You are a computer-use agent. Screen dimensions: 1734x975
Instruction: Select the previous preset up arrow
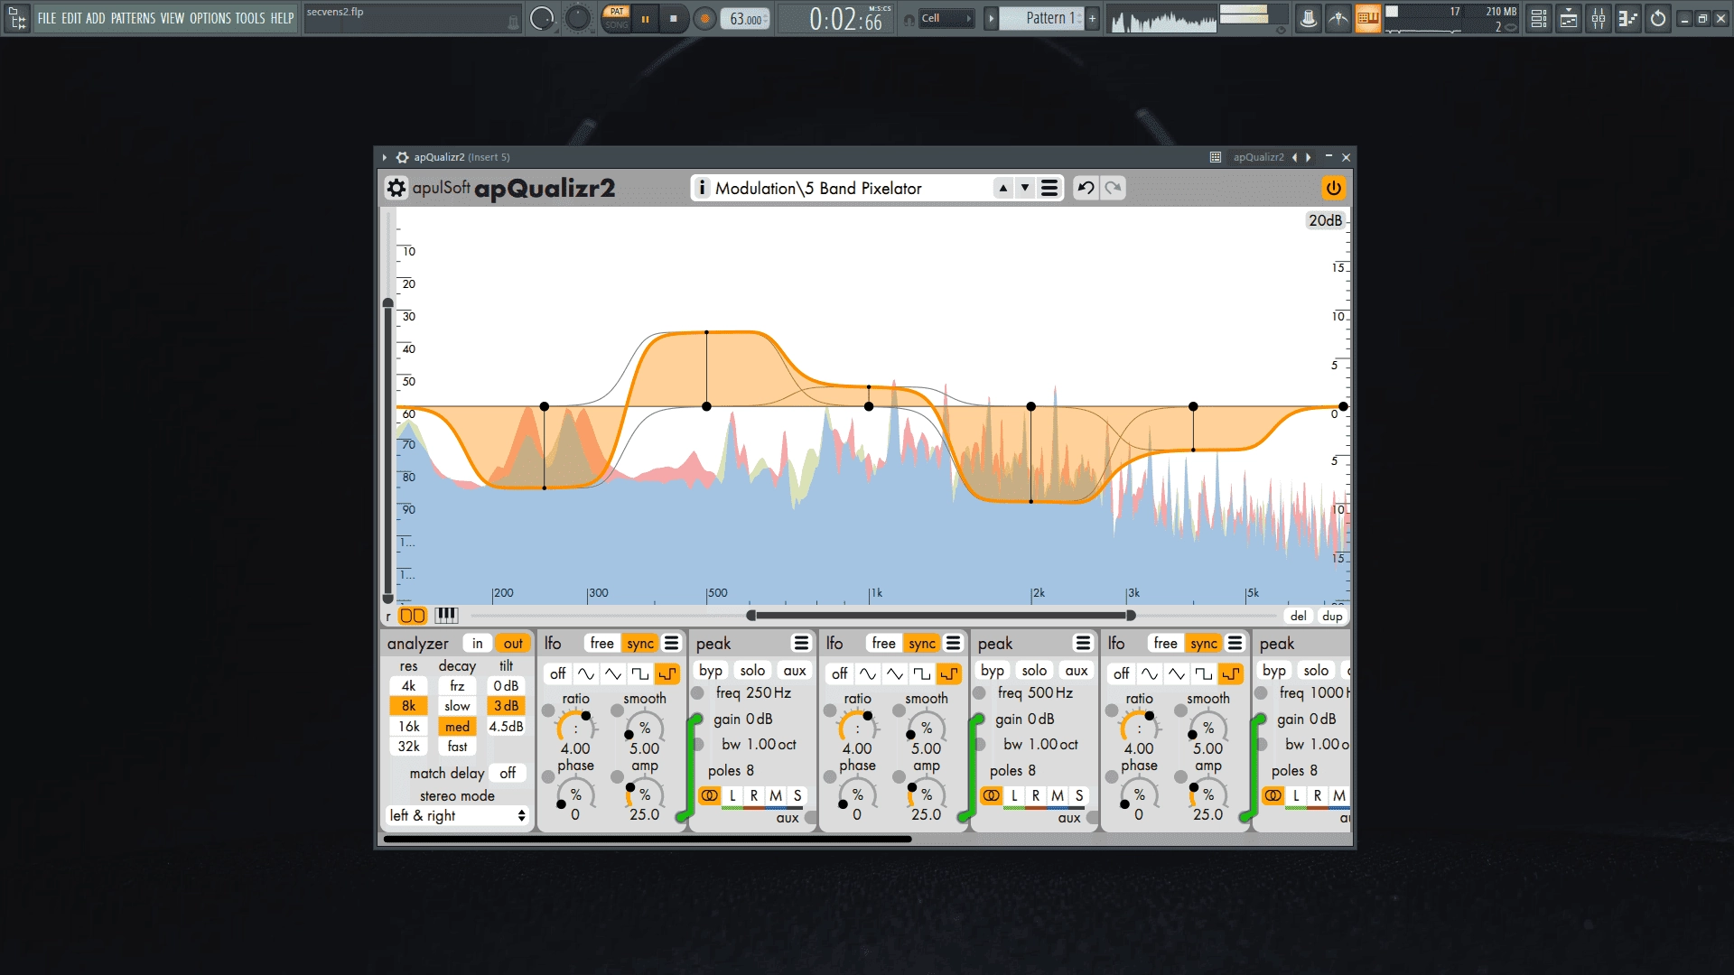1002,188
